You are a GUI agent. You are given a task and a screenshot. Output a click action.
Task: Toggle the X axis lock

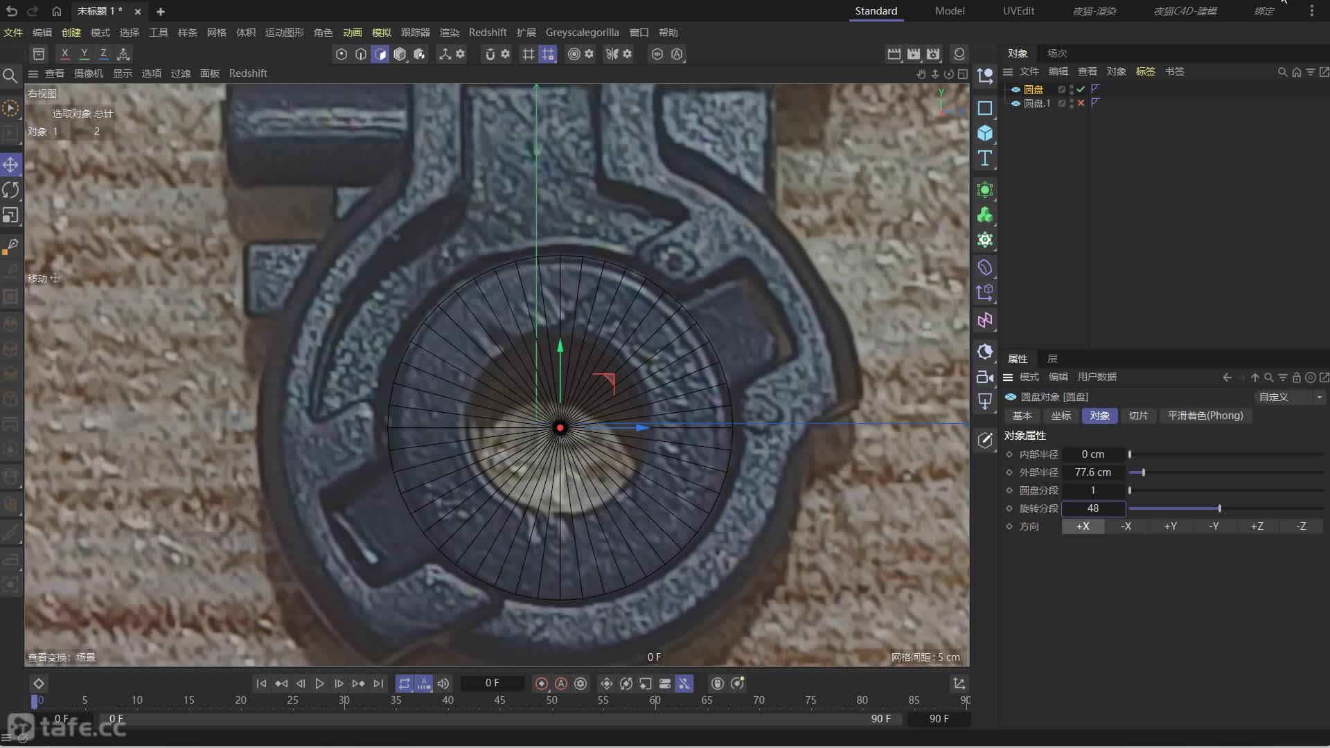pos(64,53)
